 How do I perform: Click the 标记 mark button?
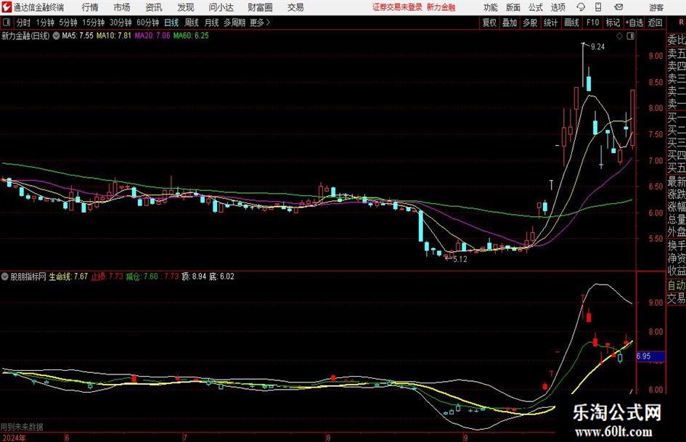tap(613, 22)
